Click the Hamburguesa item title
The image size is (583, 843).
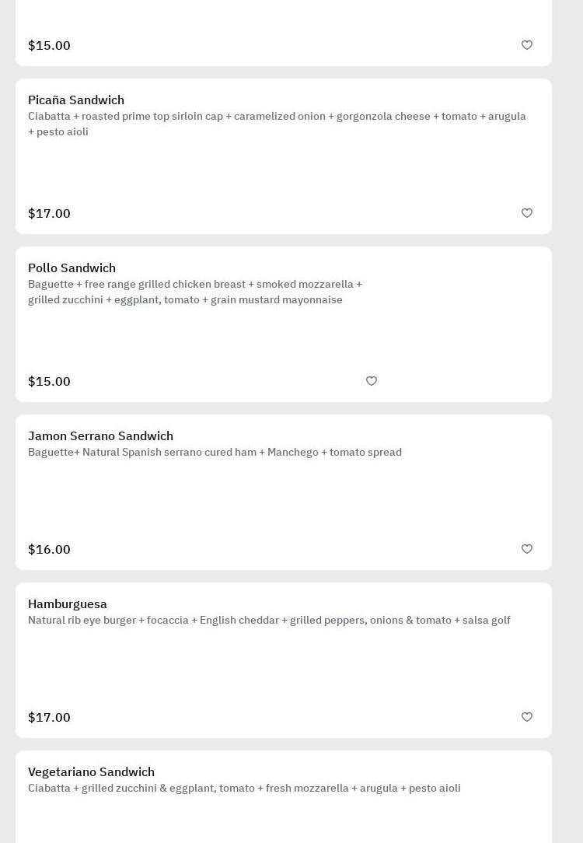[x=68, y=604]
